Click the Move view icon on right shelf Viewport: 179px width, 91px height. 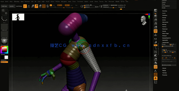[x=155, y=55]
